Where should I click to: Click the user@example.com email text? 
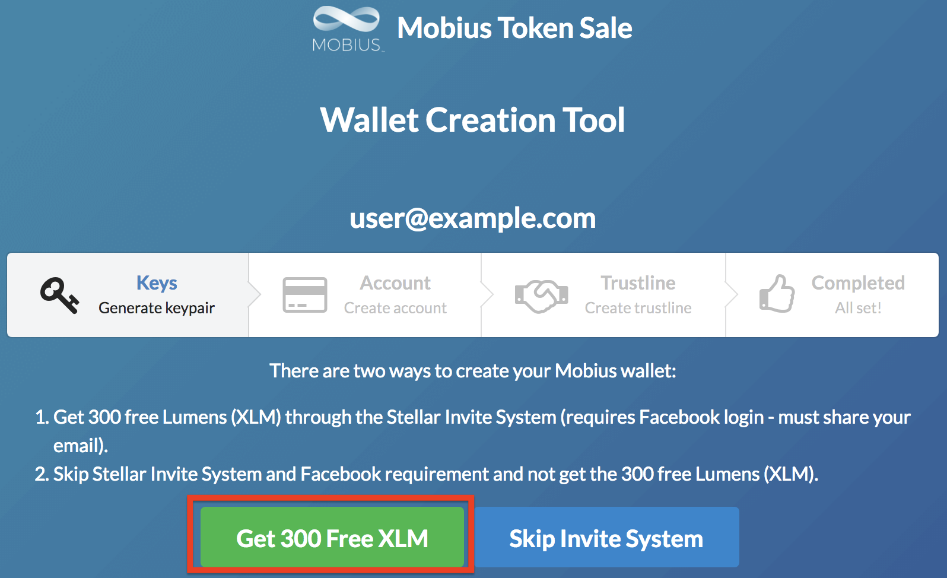pos(473,218)
